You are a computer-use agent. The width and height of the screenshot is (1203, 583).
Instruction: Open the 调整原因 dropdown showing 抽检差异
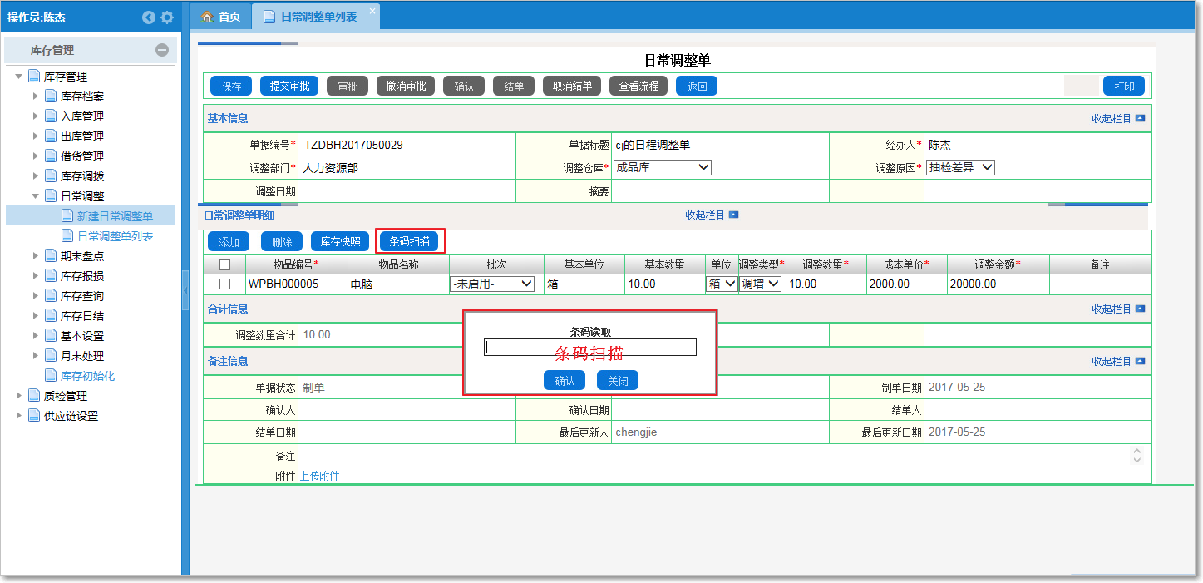point(960,167)
